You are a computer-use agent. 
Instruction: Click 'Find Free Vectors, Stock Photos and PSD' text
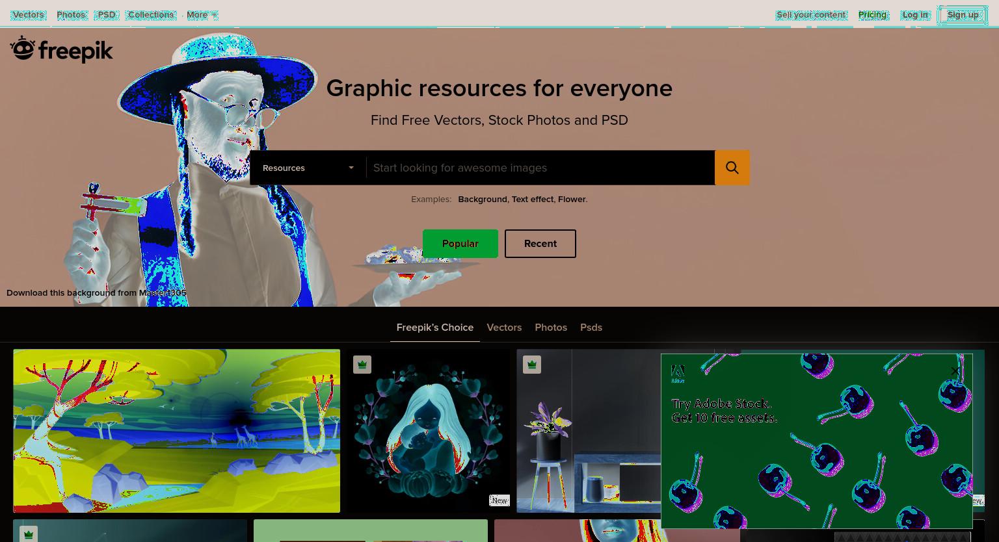point(499,120)
